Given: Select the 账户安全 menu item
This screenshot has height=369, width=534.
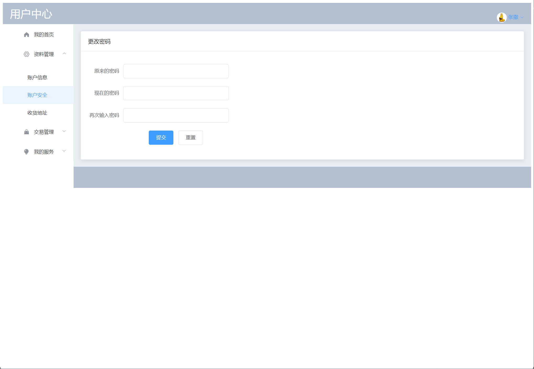Looking at the screenshot, I should click(37, 95).
